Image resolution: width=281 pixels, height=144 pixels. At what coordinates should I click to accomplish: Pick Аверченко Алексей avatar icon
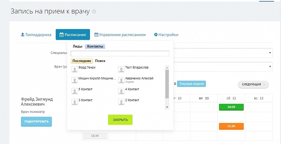click(x=121, y=80)
